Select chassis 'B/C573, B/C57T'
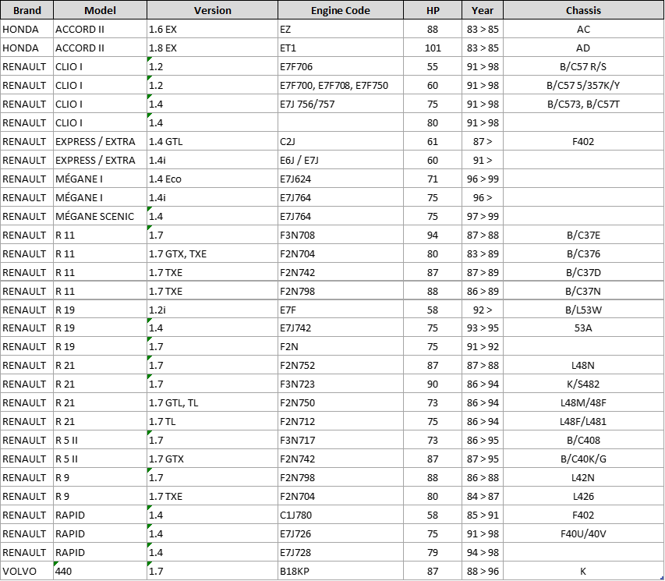Screen dimensions: 665x581 point(584,104)
